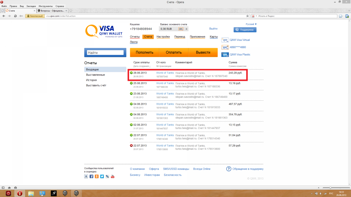
Task: Open the Opera main menu logo
Action: pos(2,2)
